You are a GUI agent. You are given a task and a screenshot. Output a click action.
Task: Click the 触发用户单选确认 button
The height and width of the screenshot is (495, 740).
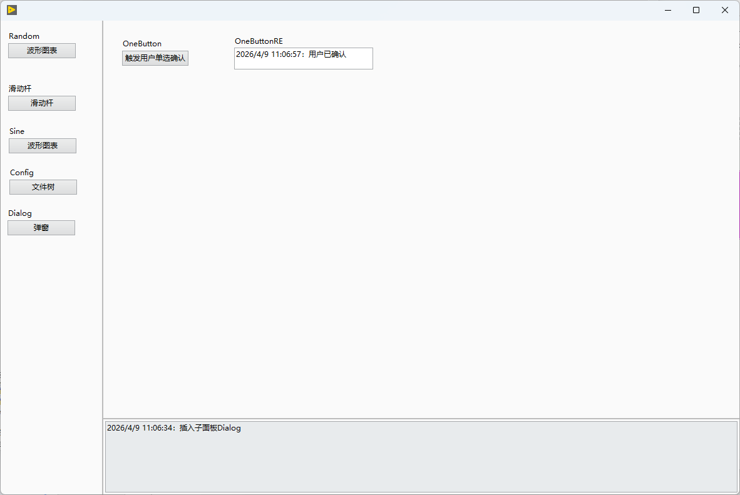coord(155,58)
